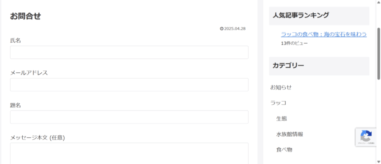Open the 食べ物 subcategory
The height and width of the screenshot is (164, 381).
coord(284,150)
